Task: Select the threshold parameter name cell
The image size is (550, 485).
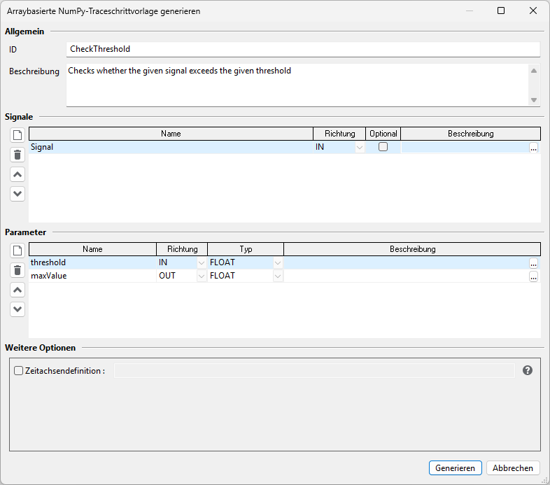Action: pyautogui.click(x=92, y=262)
